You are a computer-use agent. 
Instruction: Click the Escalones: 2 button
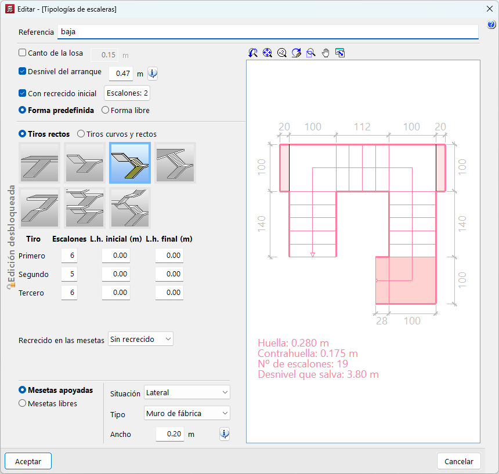127,93
